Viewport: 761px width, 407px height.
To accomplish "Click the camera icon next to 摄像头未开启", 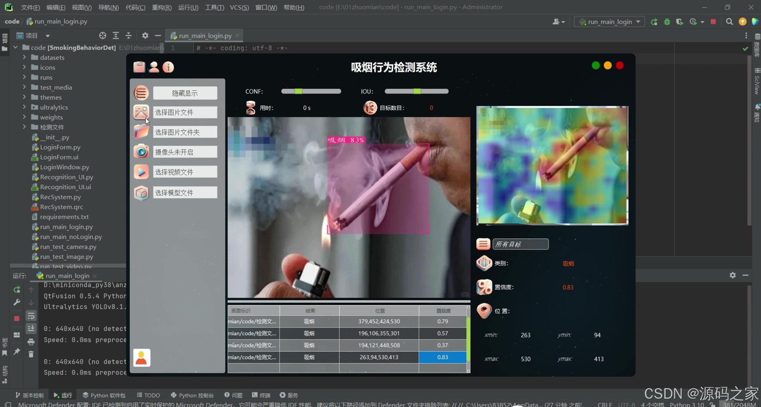I will tap(141, 151).
